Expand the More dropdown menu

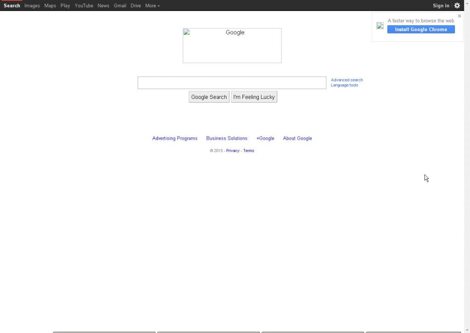point(152,5)
